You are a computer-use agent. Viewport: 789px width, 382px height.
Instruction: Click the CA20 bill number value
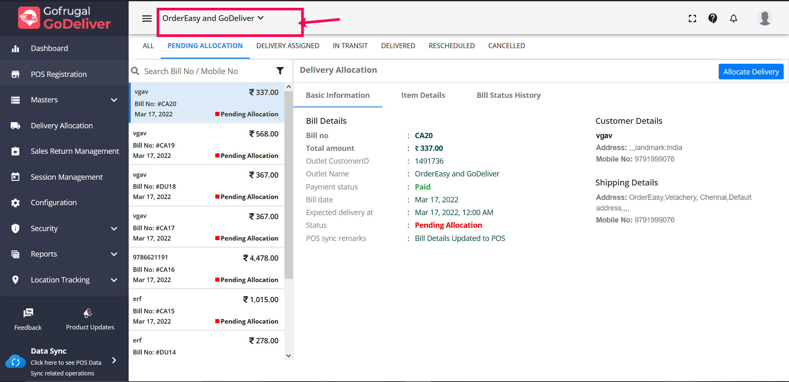tap(424, 136)
